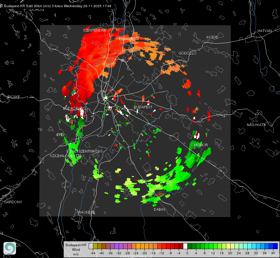Click the ASZOD city label

tap(212, 37)
